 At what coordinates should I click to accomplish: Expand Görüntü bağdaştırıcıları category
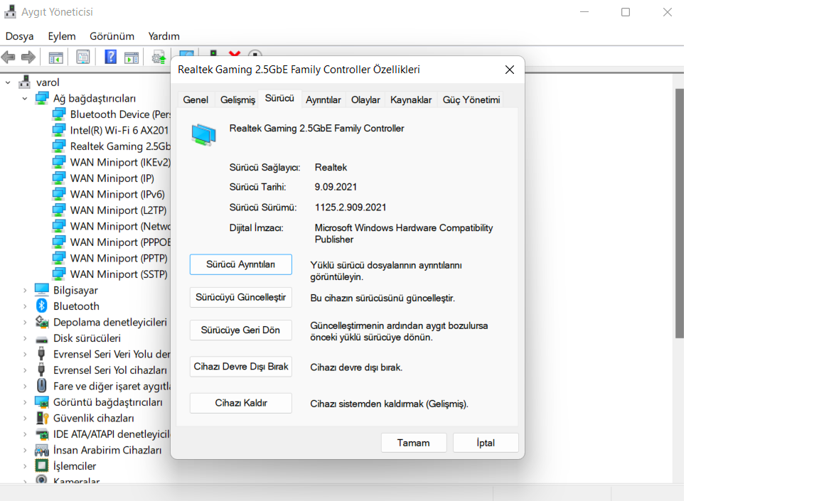pyautogui.click(x=25, y=402)
